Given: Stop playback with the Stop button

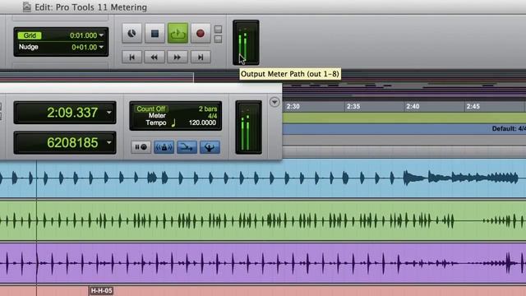Looking at the screenshot, I should pyautogui.click(x=155, y=33).
